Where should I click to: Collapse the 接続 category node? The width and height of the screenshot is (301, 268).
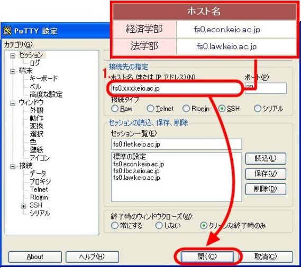[x=13, y=166]
